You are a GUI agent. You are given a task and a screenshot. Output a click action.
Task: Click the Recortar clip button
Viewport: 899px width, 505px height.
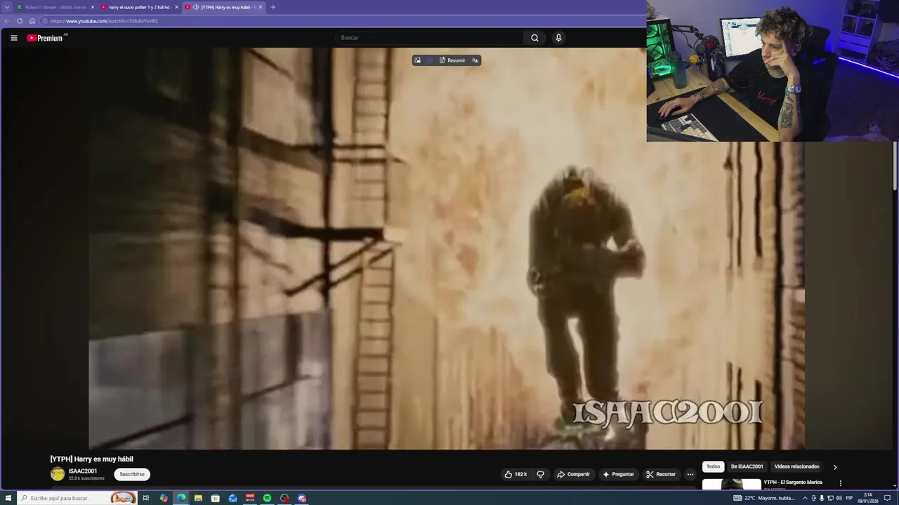click(x=661, y=474)
